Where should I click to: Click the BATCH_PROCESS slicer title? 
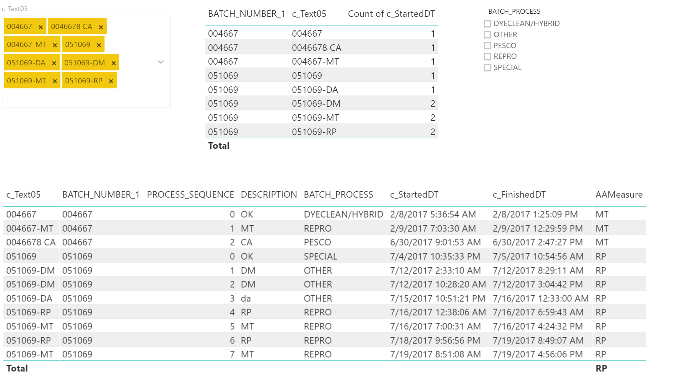pyautogui.click(x=514, y=11)
